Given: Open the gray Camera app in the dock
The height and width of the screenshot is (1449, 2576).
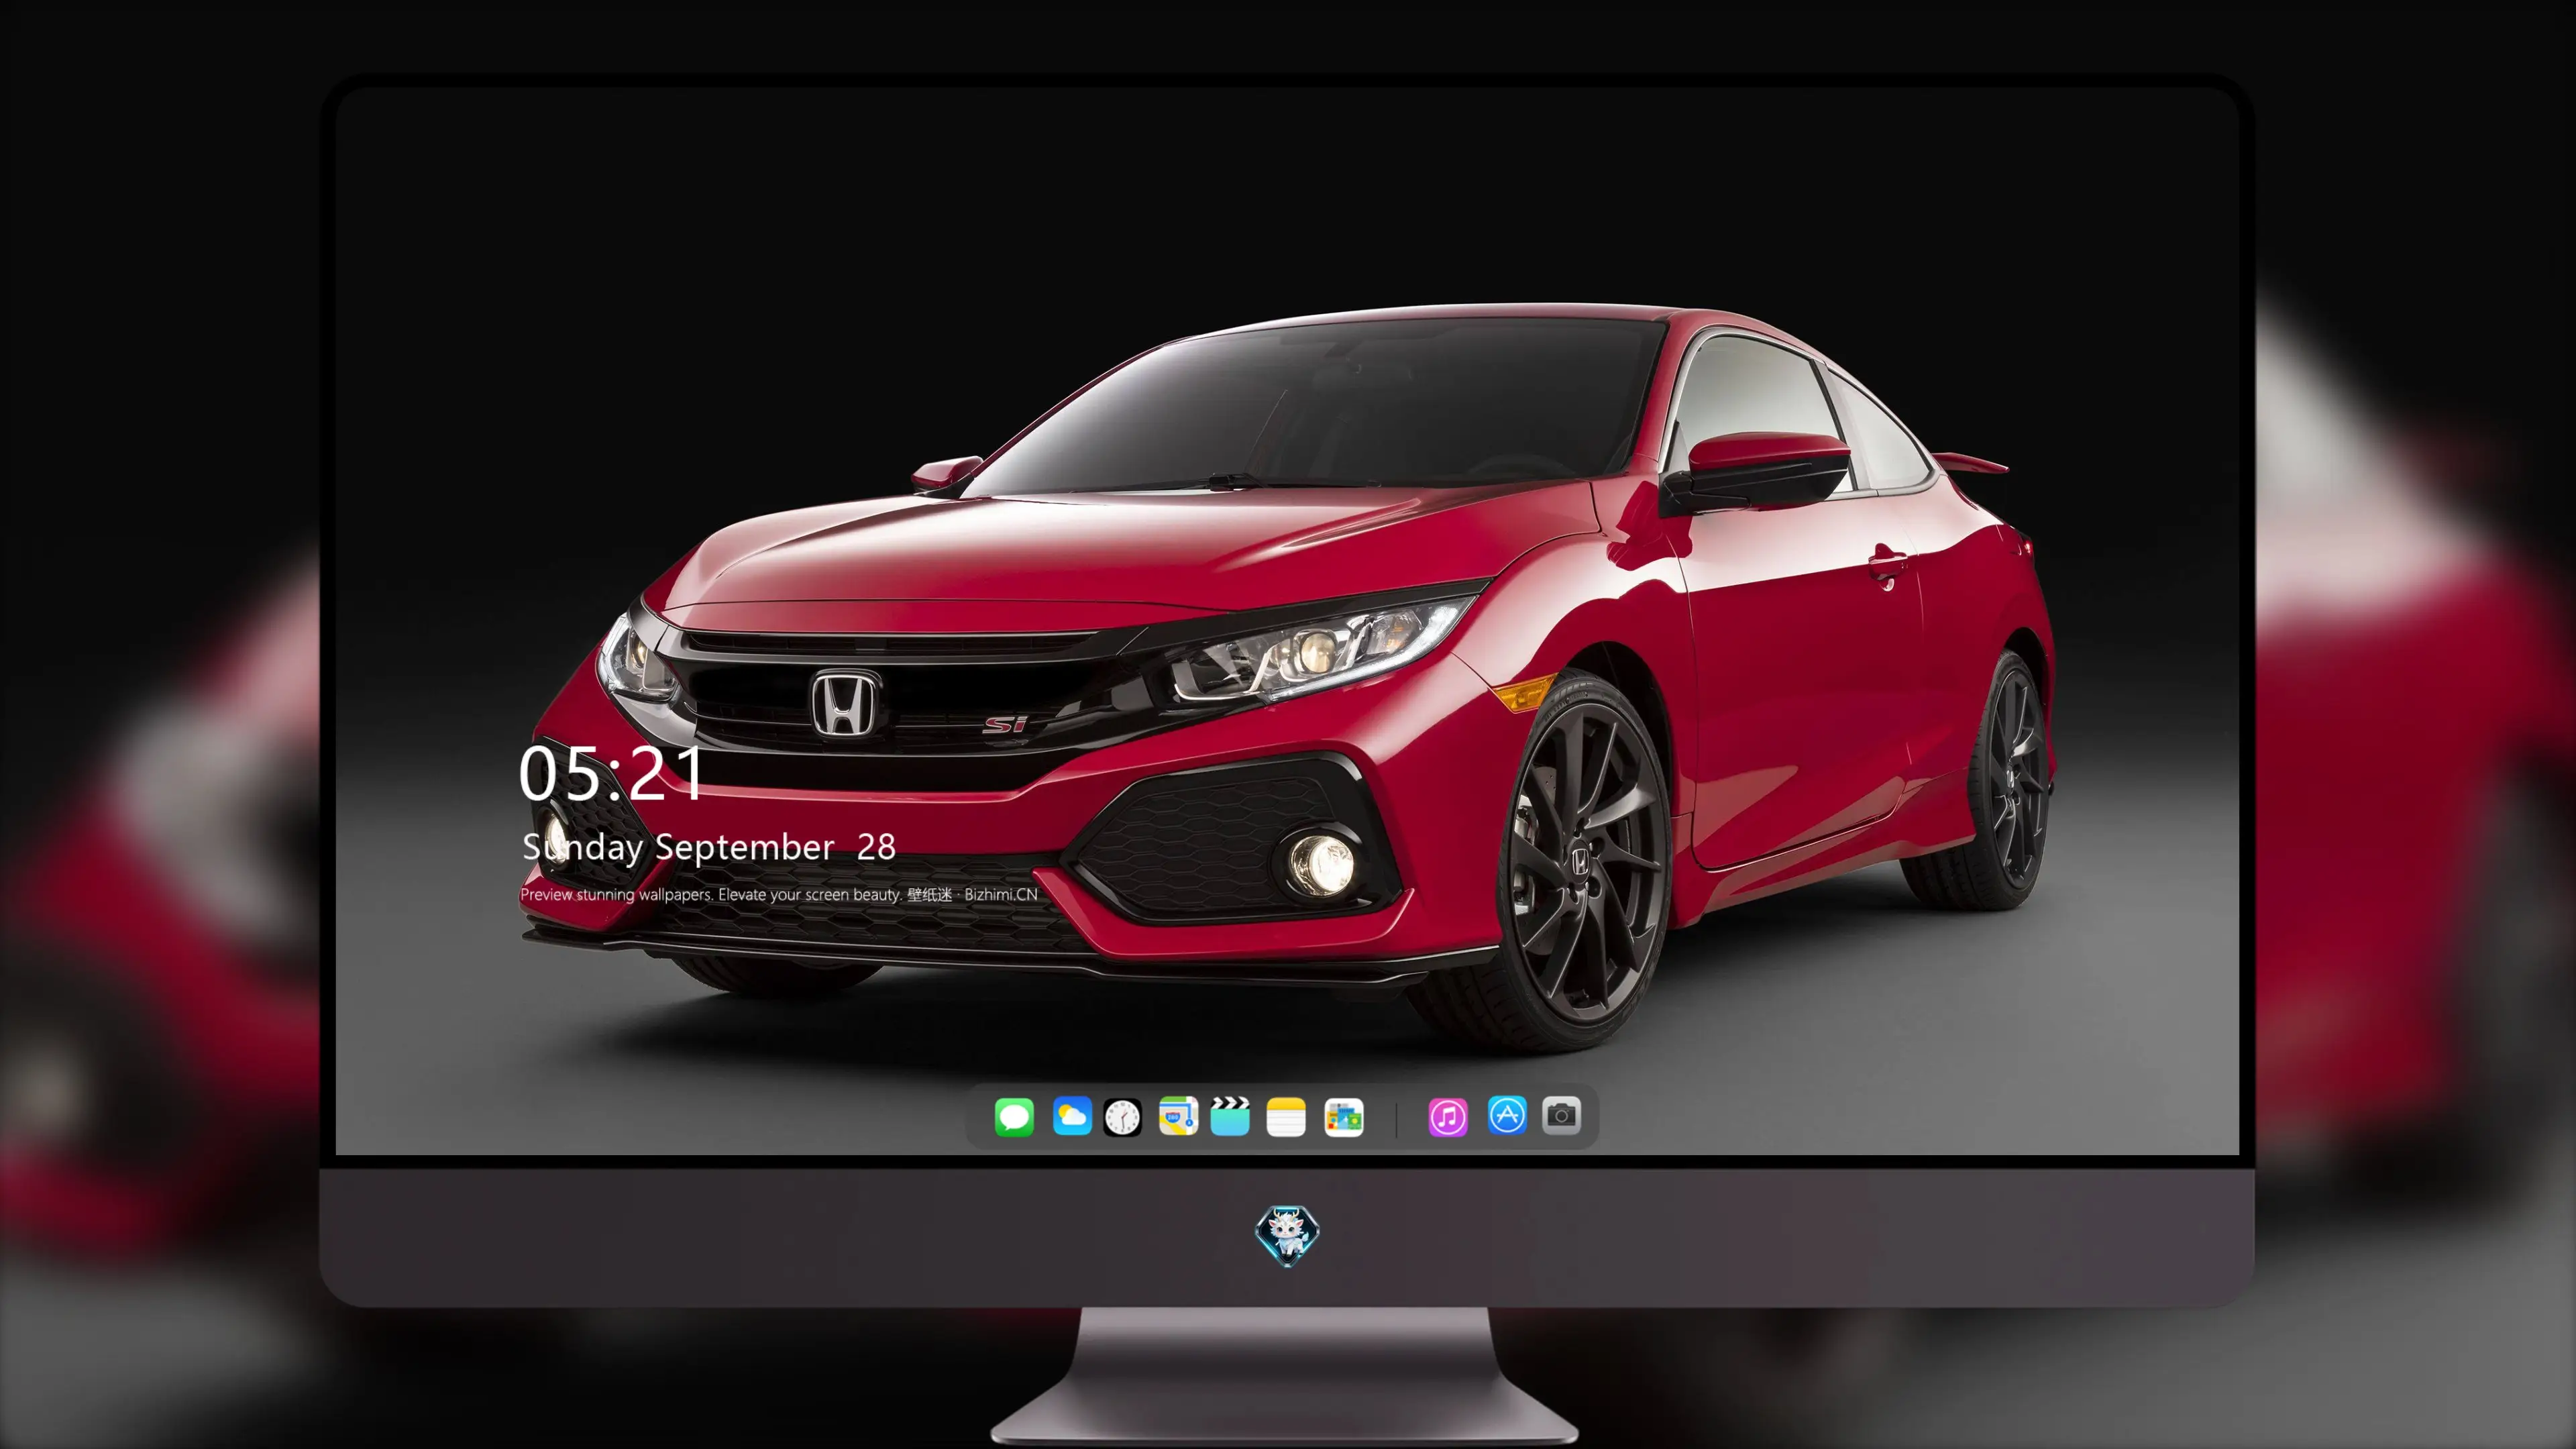Looking at the screenshot, I should (x=1561, y=1115).
